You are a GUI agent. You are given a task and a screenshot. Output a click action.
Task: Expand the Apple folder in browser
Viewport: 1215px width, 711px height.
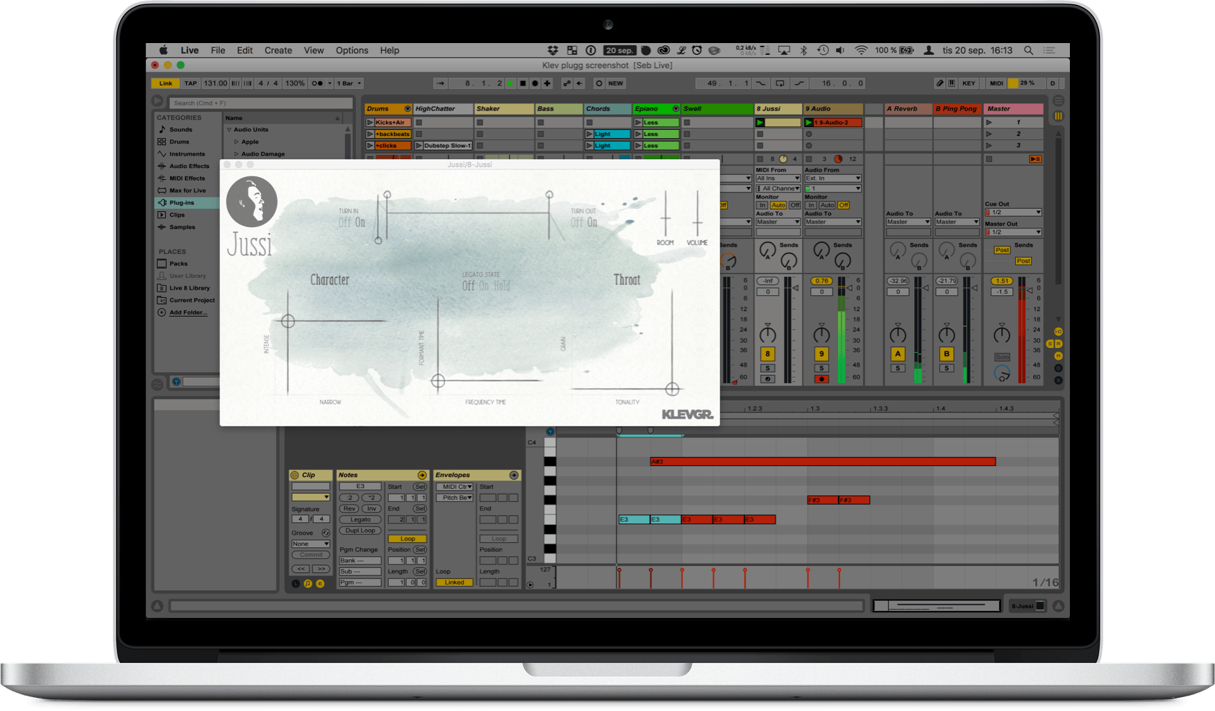[236, 142]
